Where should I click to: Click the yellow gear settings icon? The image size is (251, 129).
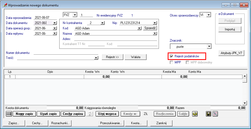click(195, 114)
